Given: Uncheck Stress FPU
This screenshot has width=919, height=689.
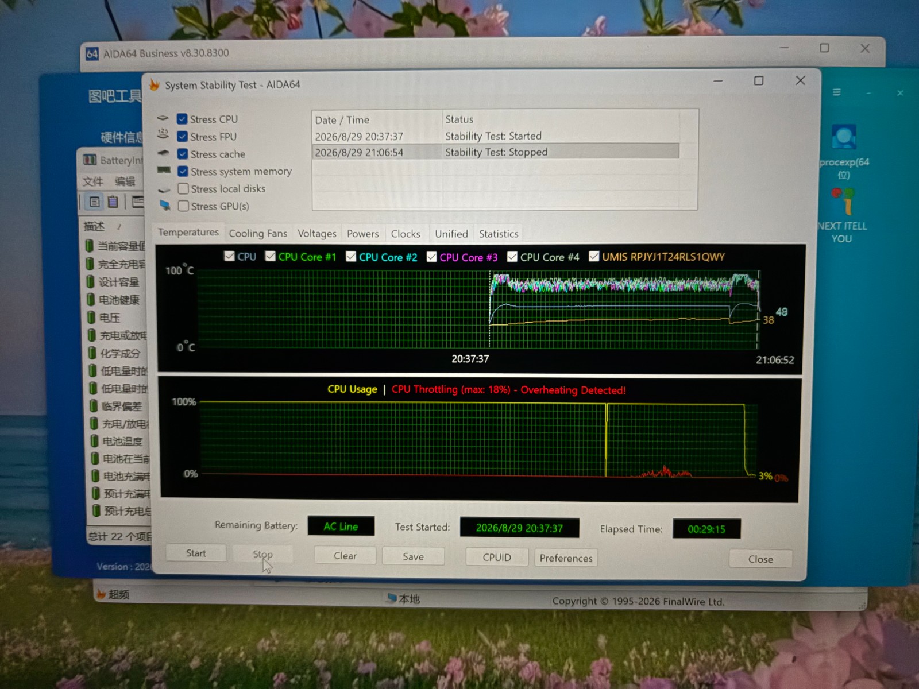Looking at the screenshot, I should 183,137.
